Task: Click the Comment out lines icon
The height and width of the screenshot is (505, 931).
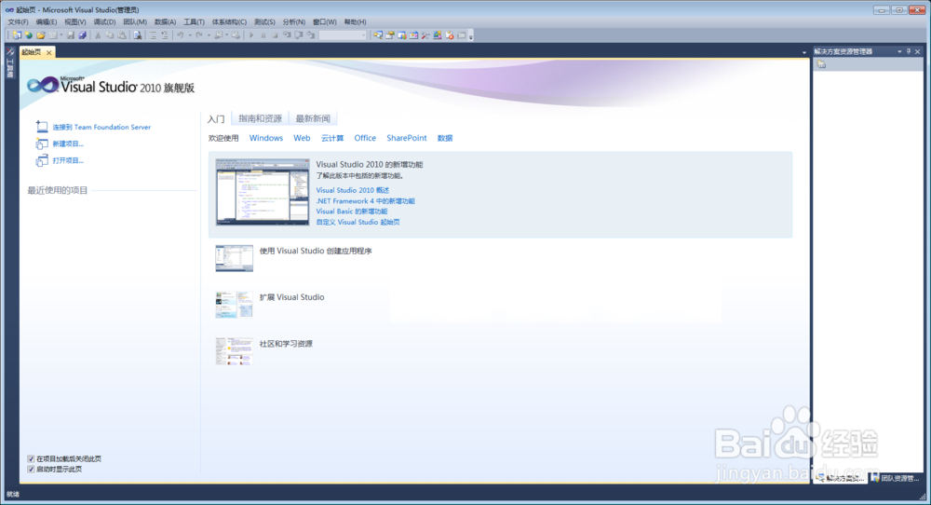Action: click(153, 35)
